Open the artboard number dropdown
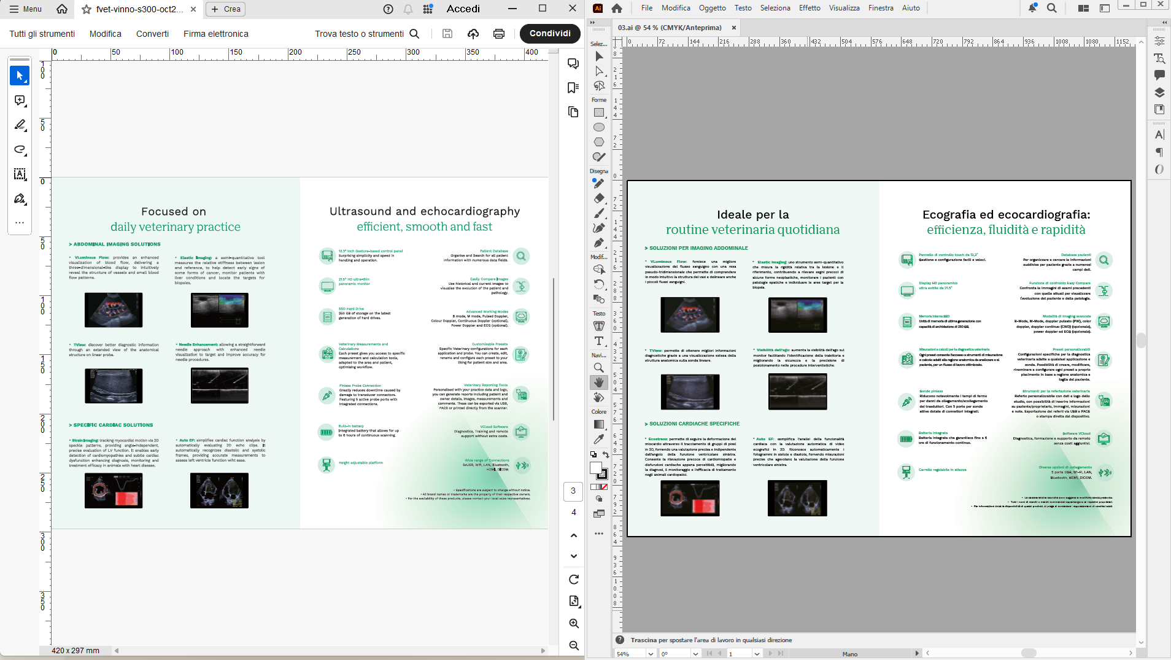The image size is (1171, 660). click(x=757, y=654)
